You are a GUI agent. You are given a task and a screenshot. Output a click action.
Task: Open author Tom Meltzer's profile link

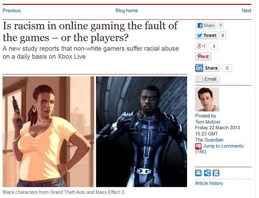[x=208, y=122]
